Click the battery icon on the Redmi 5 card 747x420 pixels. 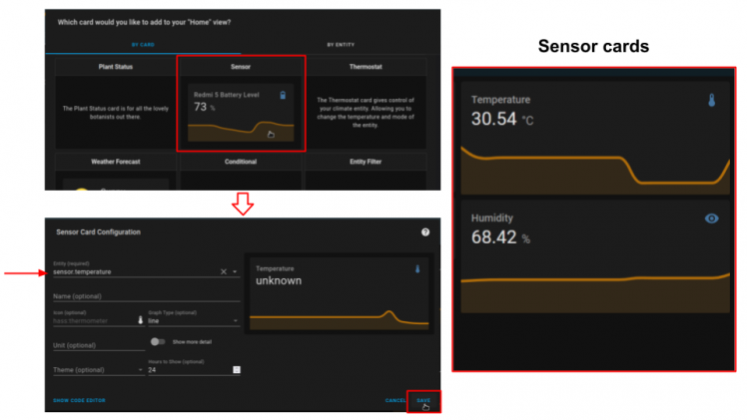click(x=283, y=95)
